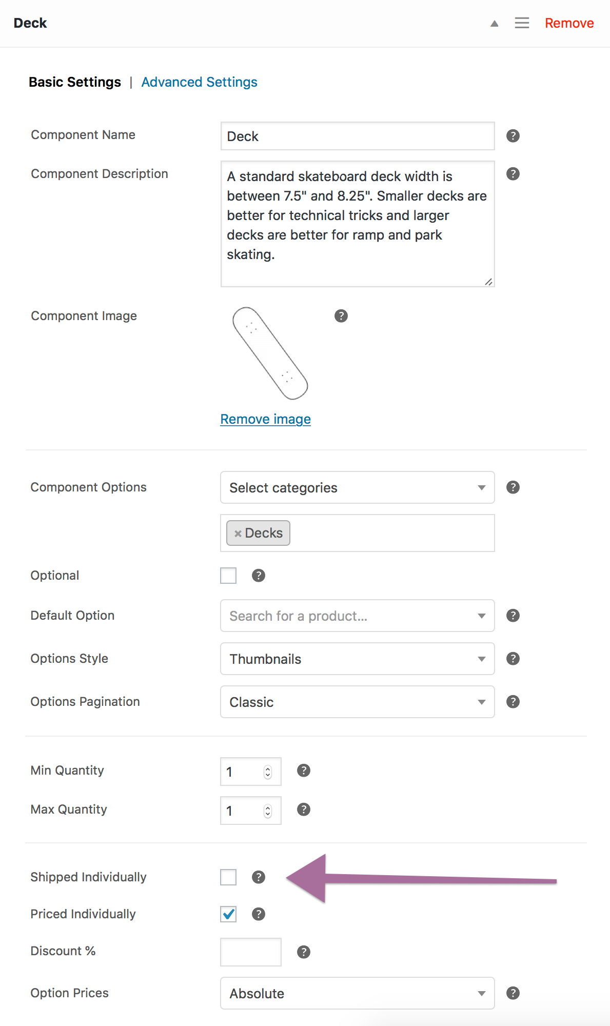Image resolution: width=610 pixels, height=1026 pixels.
Task: Click the Remove image link
Action: click(x=265, y=419)
